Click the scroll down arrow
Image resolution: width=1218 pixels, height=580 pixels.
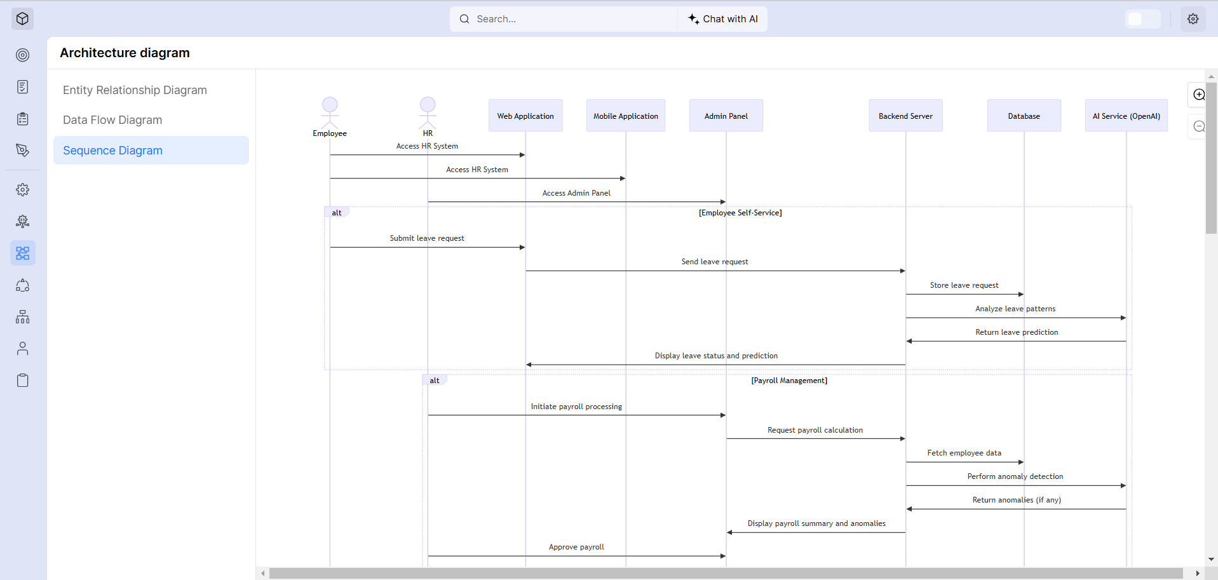point(1211,560)
